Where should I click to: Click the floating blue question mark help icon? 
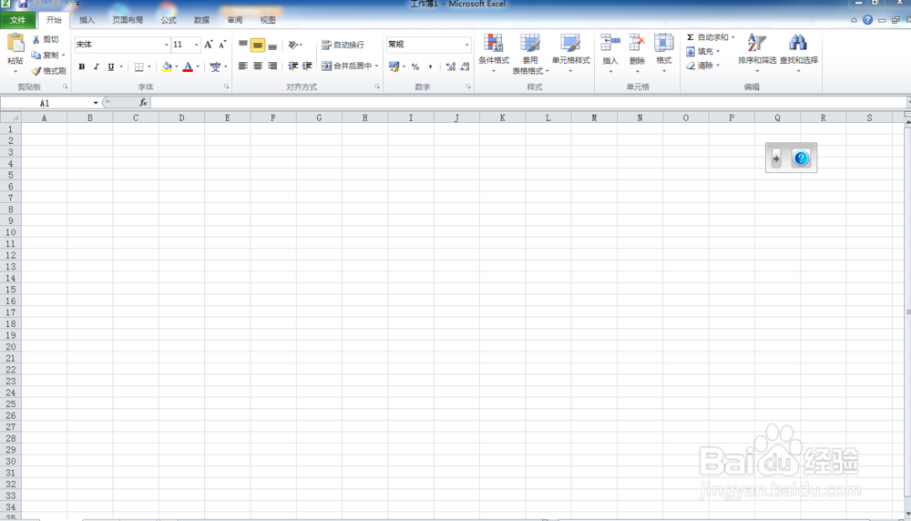[801, 158]
